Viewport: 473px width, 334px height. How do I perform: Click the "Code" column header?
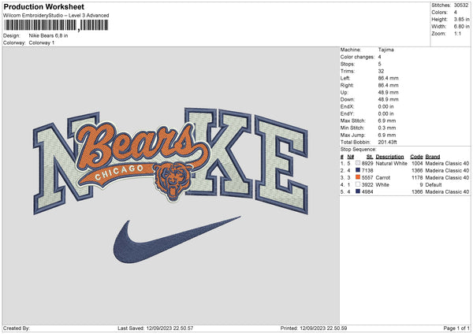point(416,157)
